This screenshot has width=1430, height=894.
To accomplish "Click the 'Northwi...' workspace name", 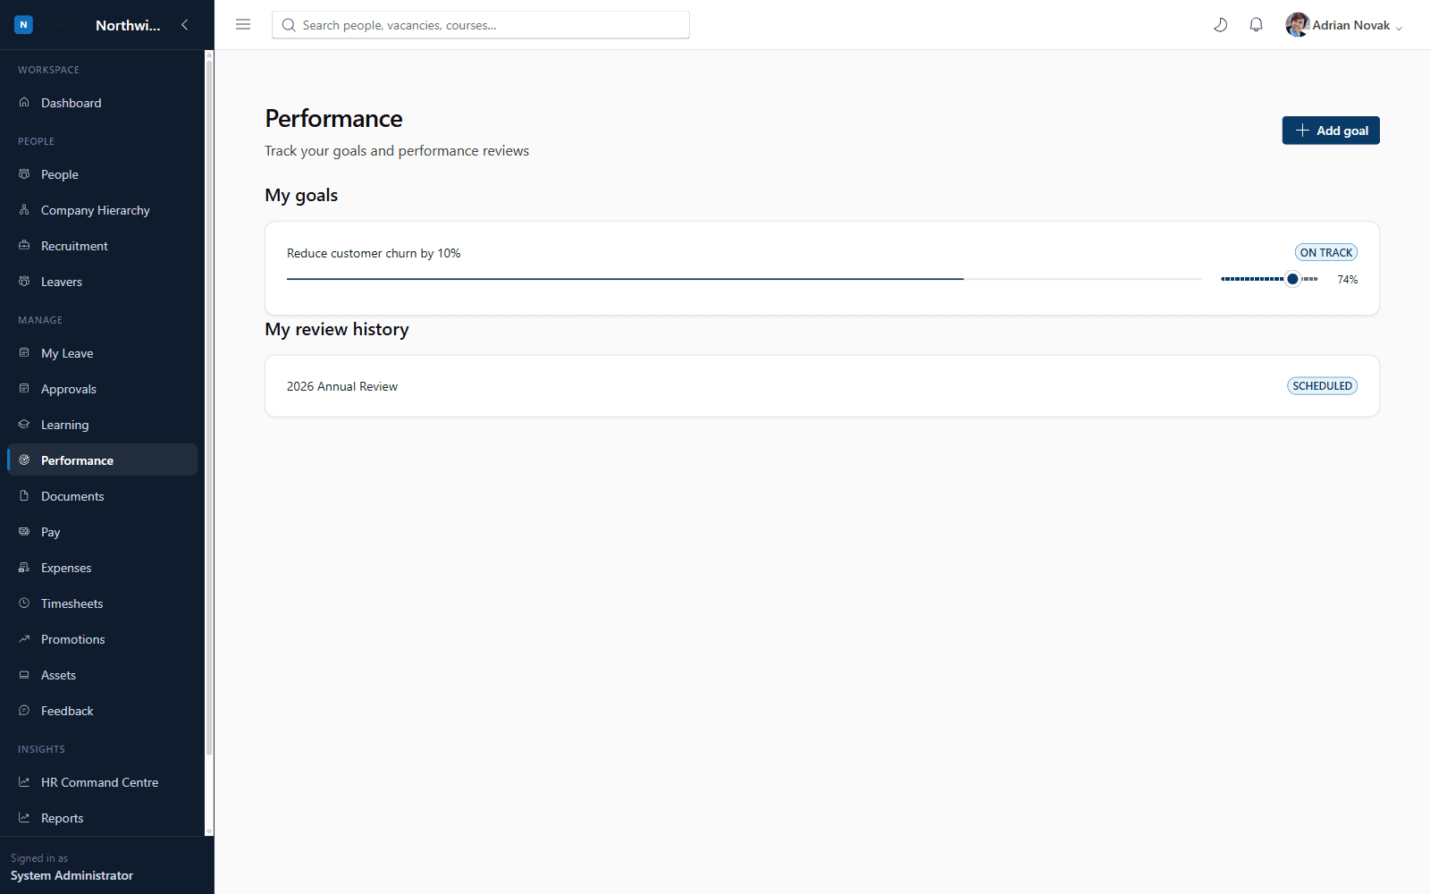I will [x=128, y=25].
